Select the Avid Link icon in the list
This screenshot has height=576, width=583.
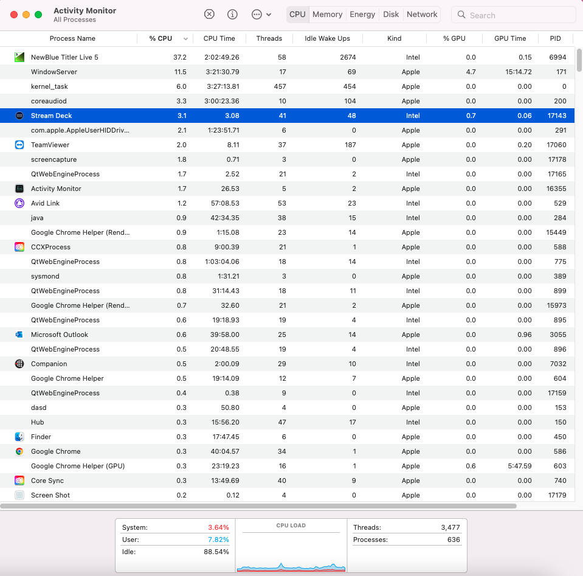[18, 203]
